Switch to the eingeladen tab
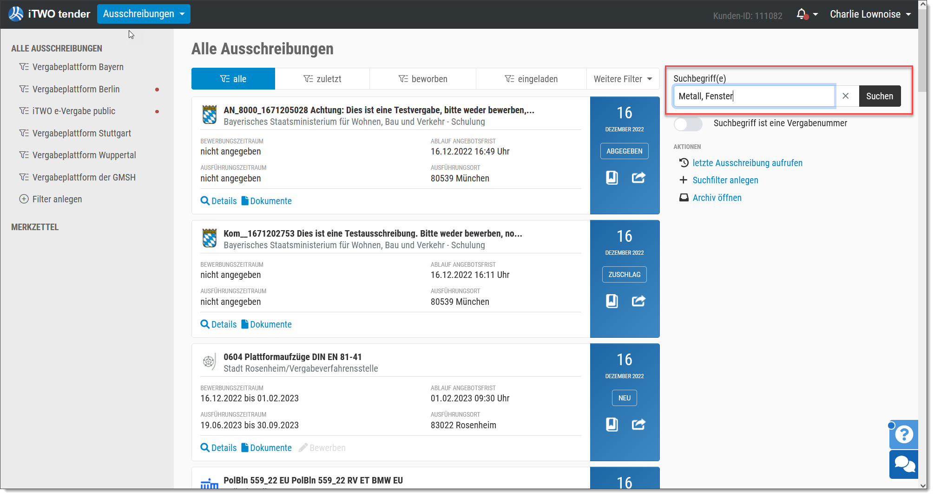 click(x=531, y=79)
